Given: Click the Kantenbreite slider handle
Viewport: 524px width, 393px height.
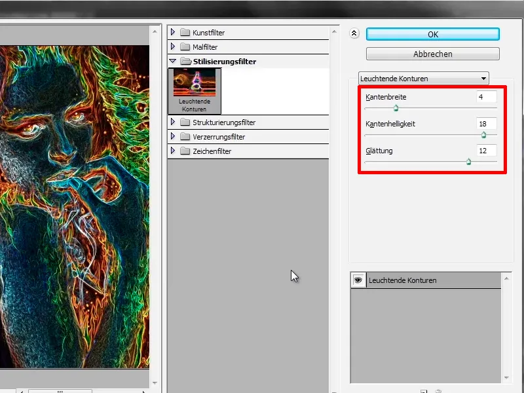Looking at the screenshot, I should [396, 108].
